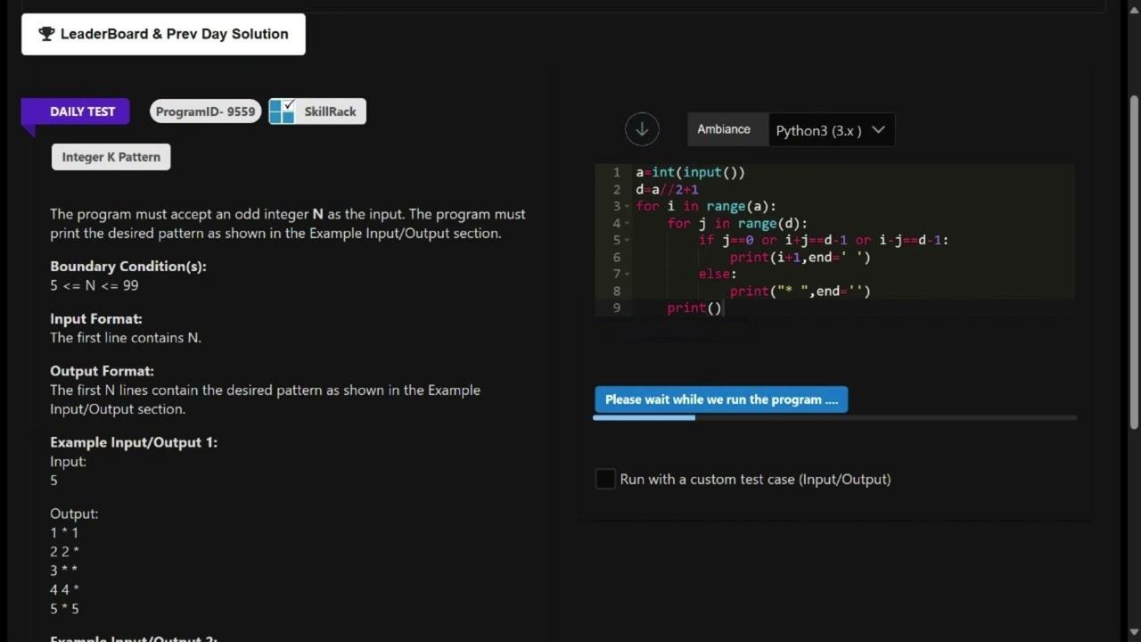This screenshot has width=1141, height=642.
Task: Click the circled down-arrow icon above the editor
Action: coord(642,129)
